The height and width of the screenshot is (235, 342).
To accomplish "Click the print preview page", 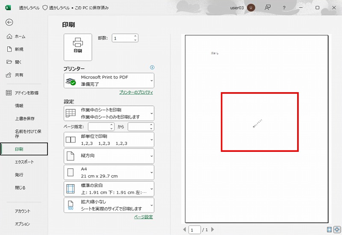I will click(x=257, y=129).
